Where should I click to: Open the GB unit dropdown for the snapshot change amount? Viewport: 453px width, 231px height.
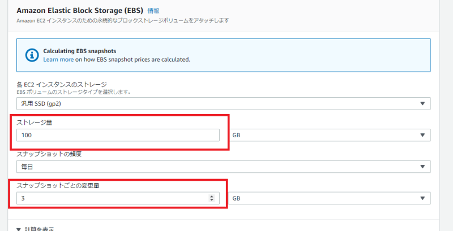(x=330, y=198)
